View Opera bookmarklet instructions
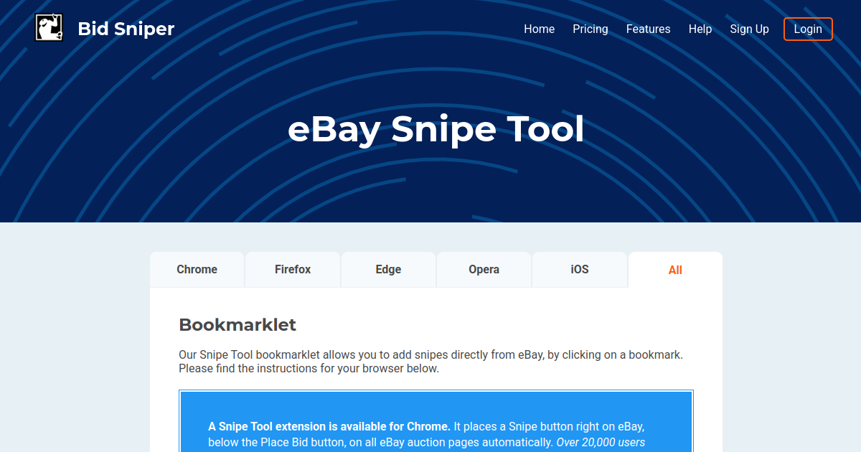This screenshot has width=861, height=452. 484,269
